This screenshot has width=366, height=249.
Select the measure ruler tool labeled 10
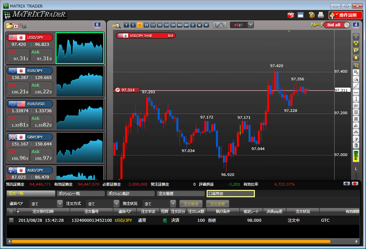pos(356,132)
